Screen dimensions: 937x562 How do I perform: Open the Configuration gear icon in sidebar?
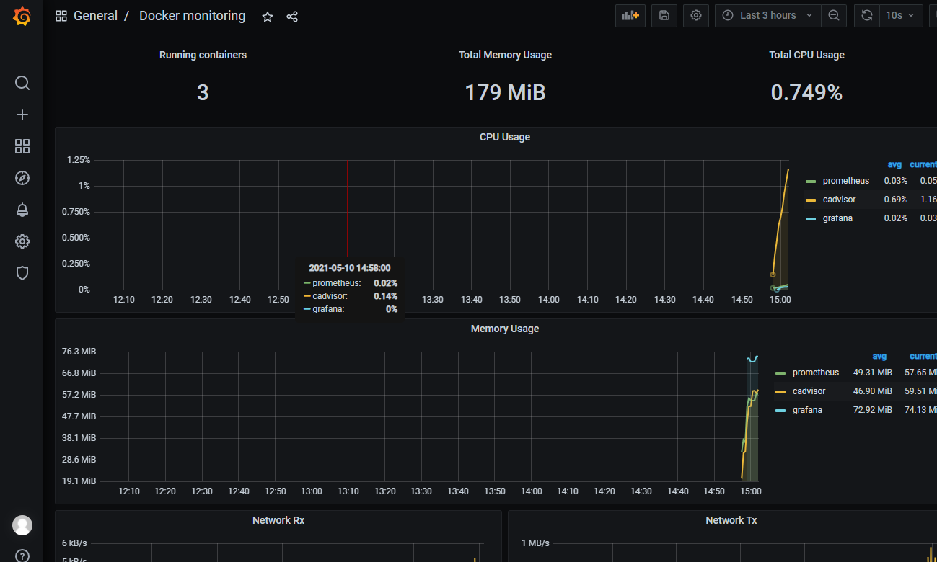tap(22, 241)
